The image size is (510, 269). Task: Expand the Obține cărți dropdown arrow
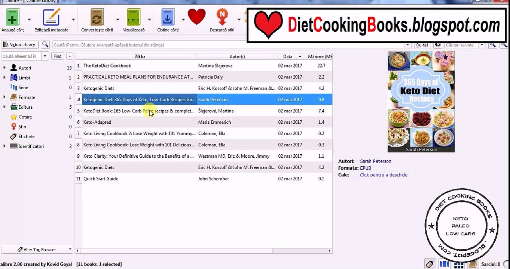tap(183, 19)
